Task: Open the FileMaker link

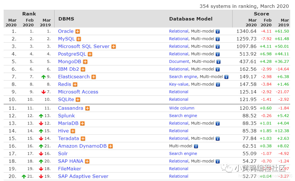Action: 70,169
